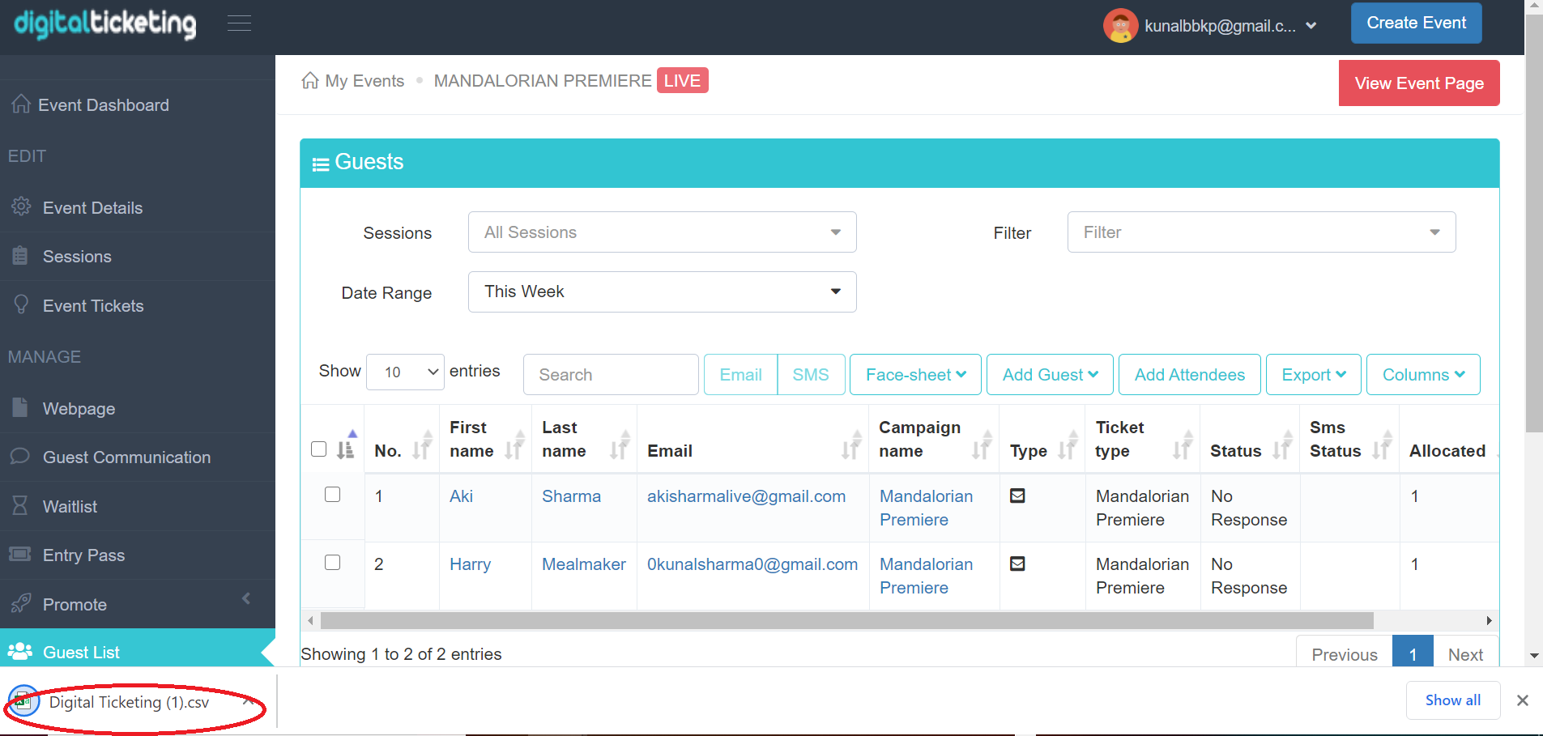Click the Email button
The image size is (1543, 736).
point(740,374)
